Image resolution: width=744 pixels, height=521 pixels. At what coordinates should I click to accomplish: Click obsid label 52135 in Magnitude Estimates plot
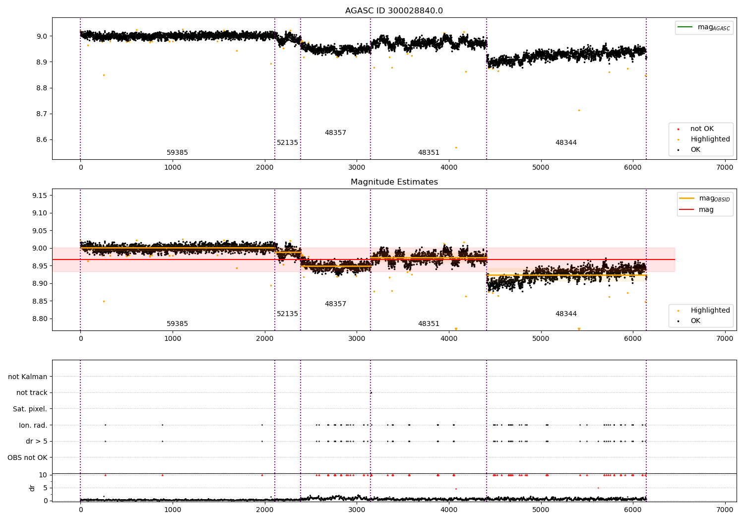288,314
